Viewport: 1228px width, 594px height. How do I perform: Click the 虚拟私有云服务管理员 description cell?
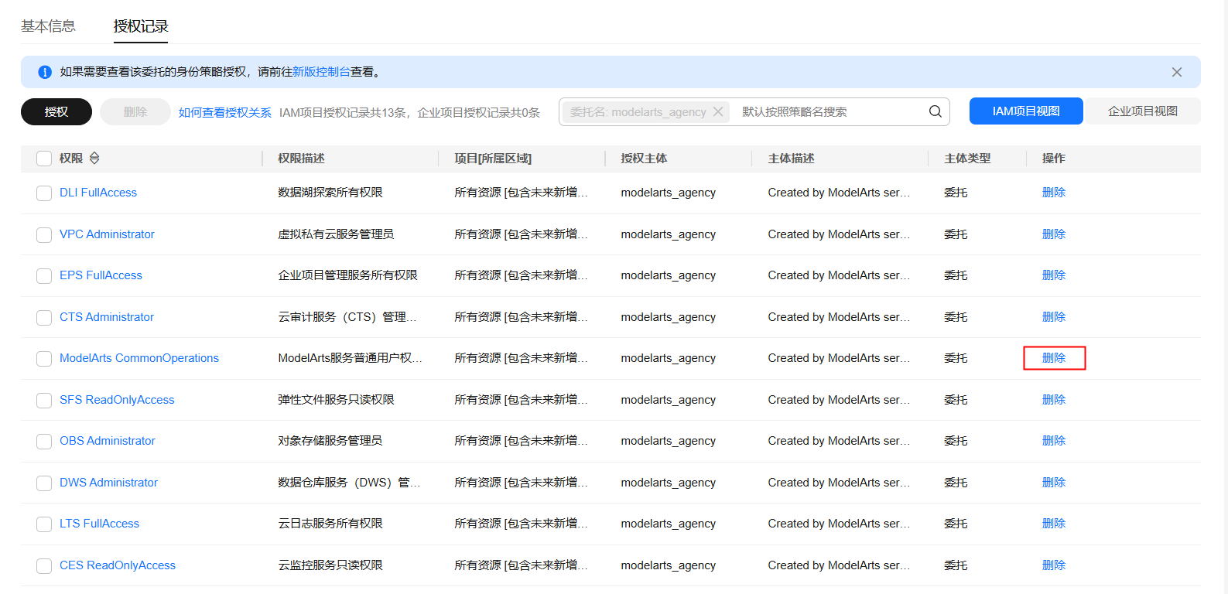click(336, 234)
